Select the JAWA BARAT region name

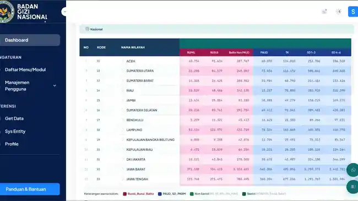pyautogui.click(x=136, y=169)
